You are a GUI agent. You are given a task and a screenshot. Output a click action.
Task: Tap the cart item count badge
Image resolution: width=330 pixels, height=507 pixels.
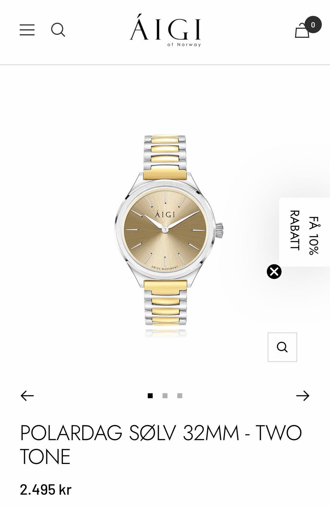tap(313, 25)
